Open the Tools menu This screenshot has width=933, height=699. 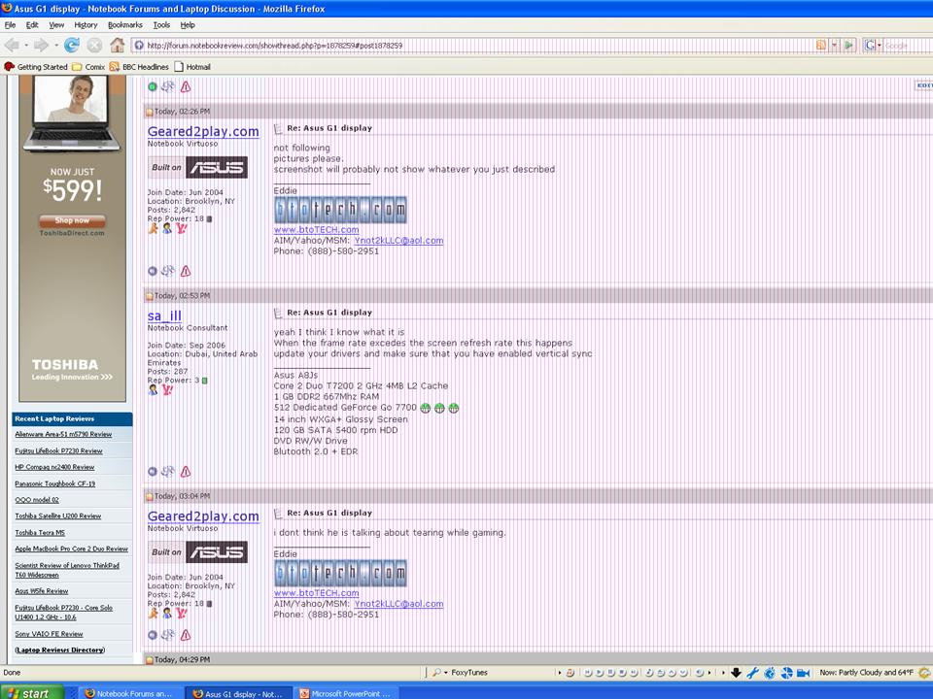pos(161,25)
